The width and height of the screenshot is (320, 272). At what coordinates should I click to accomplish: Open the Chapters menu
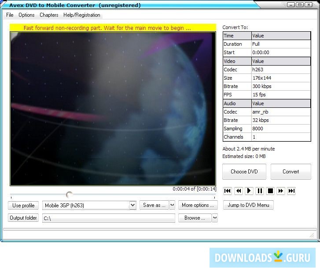[49, 15]
